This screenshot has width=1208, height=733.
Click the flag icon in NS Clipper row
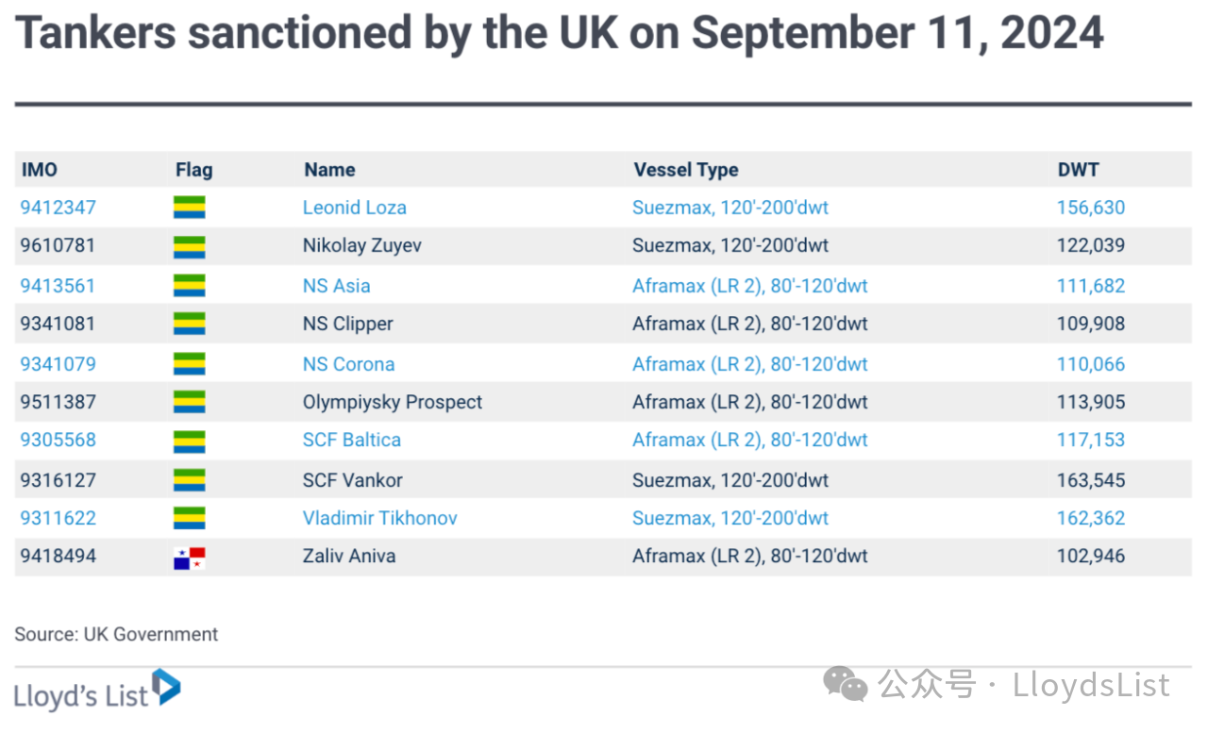click(x=190, y=325)
